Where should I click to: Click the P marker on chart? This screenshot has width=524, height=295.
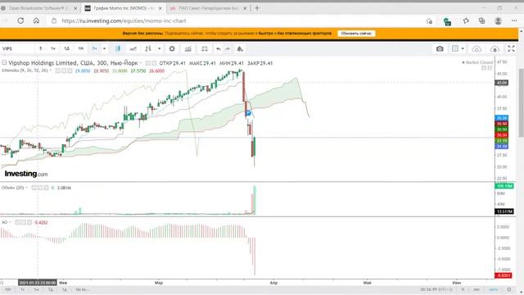(x=248, y=113)
